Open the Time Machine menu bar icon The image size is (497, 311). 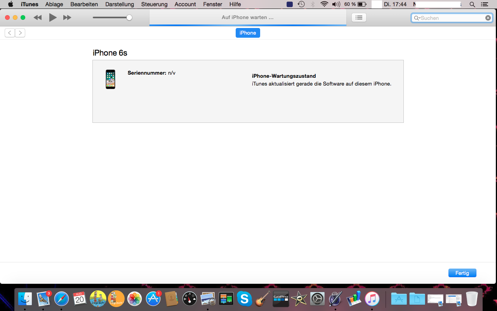coord(301,4)
